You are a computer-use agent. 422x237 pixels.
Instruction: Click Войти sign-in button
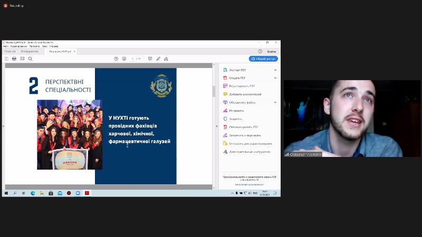[x=271, y=51]
